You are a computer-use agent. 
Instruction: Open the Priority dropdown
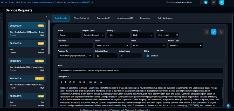click(118, 35)
